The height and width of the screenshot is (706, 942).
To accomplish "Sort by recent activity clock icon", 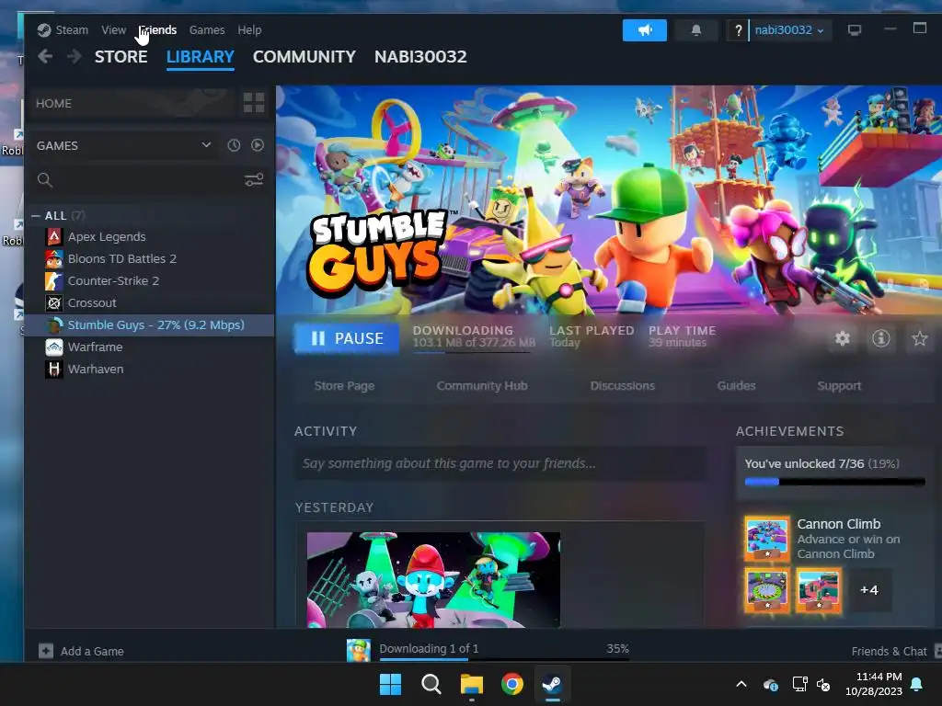I will coord(234,145).
